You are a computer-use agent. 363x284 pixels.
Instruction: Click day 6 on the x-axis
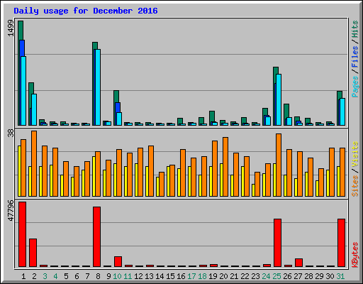click(77, 276)
